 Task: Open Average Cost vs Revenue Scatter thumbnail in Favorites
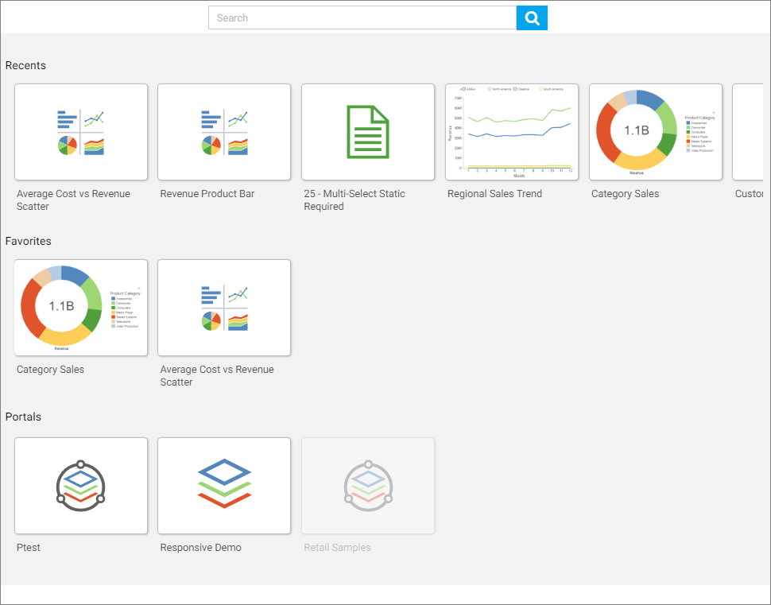coord(224,308)
